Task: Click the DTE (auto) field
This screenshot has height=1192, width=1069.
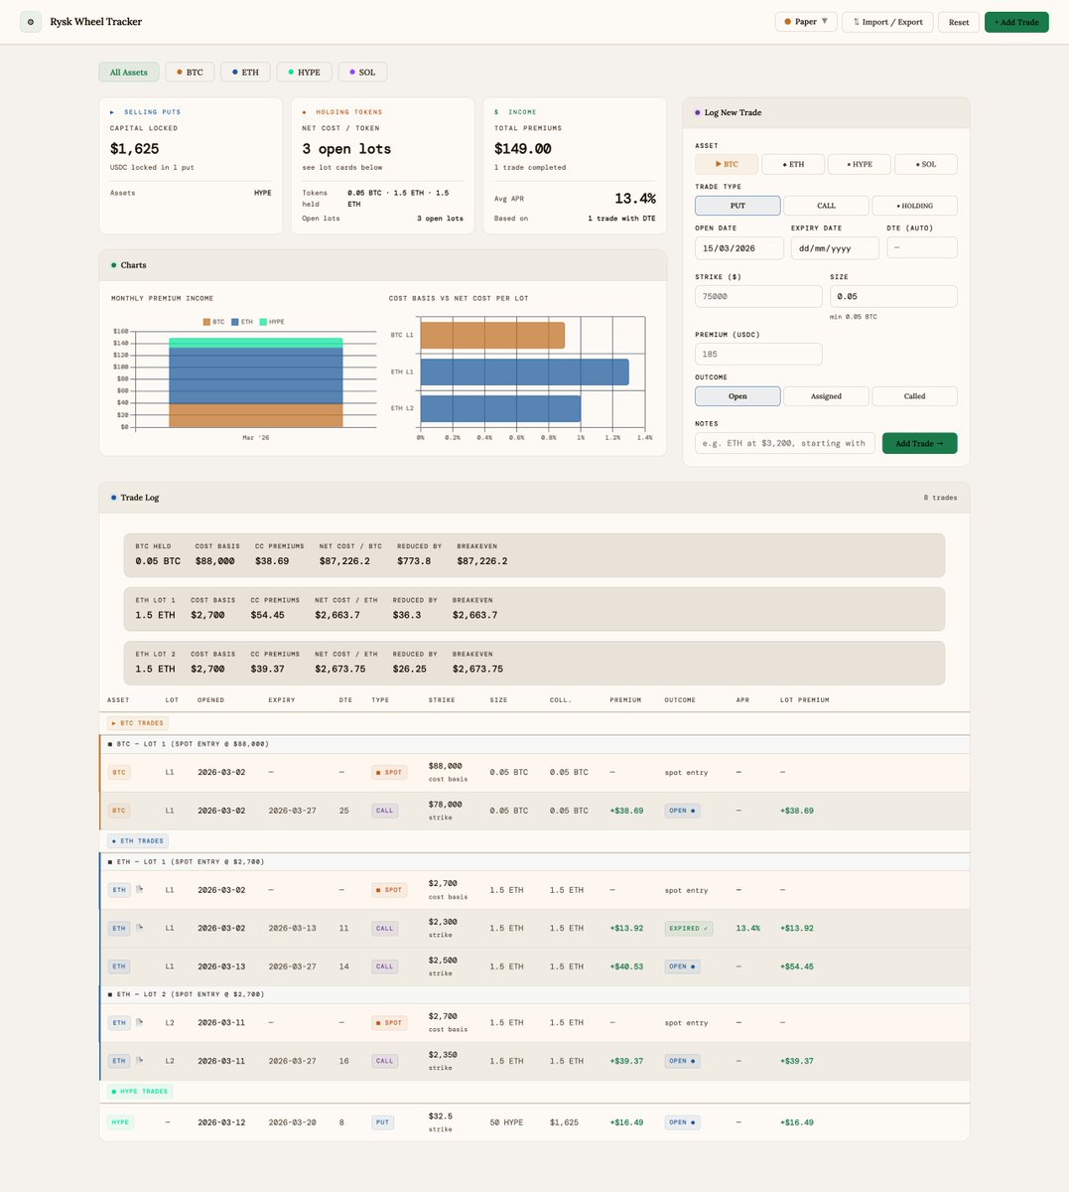Action: coord(921,248)
